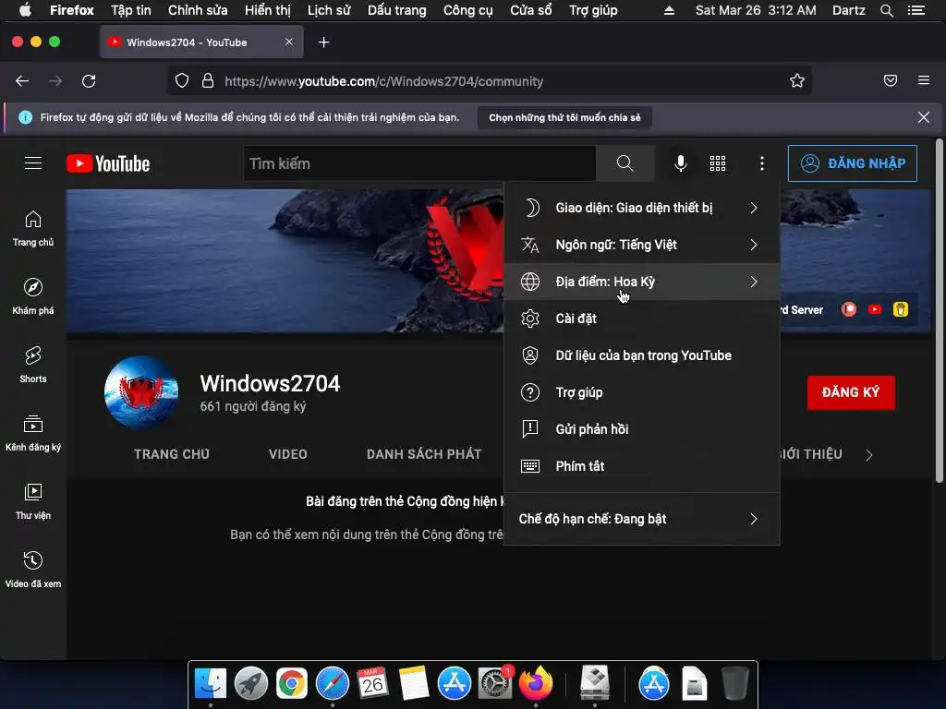
Task: Start voice search with microphone icon
Action: click(681, 163)
